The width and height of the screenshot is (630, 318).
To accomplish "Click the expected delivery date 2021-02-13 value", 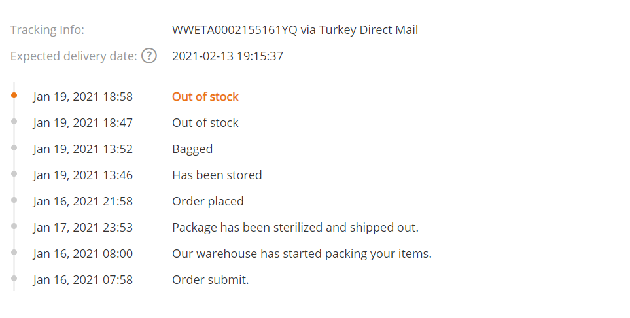I will [x=228, y=56].
